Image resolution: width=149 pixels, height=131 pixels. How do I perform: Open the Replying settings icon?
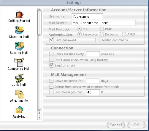pos(19,110)
